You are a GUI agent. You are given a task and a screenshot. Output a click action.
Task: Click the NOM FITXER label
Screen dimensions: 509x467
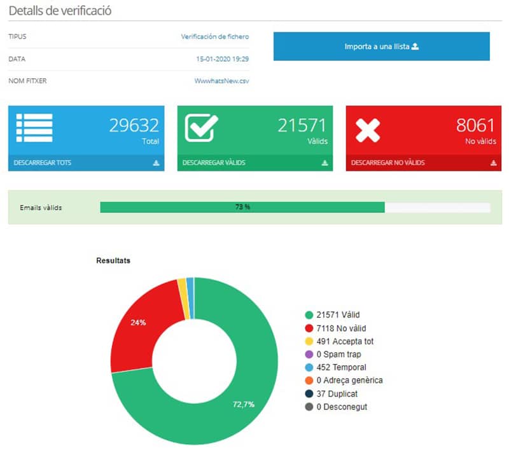[x=27, y=81]
